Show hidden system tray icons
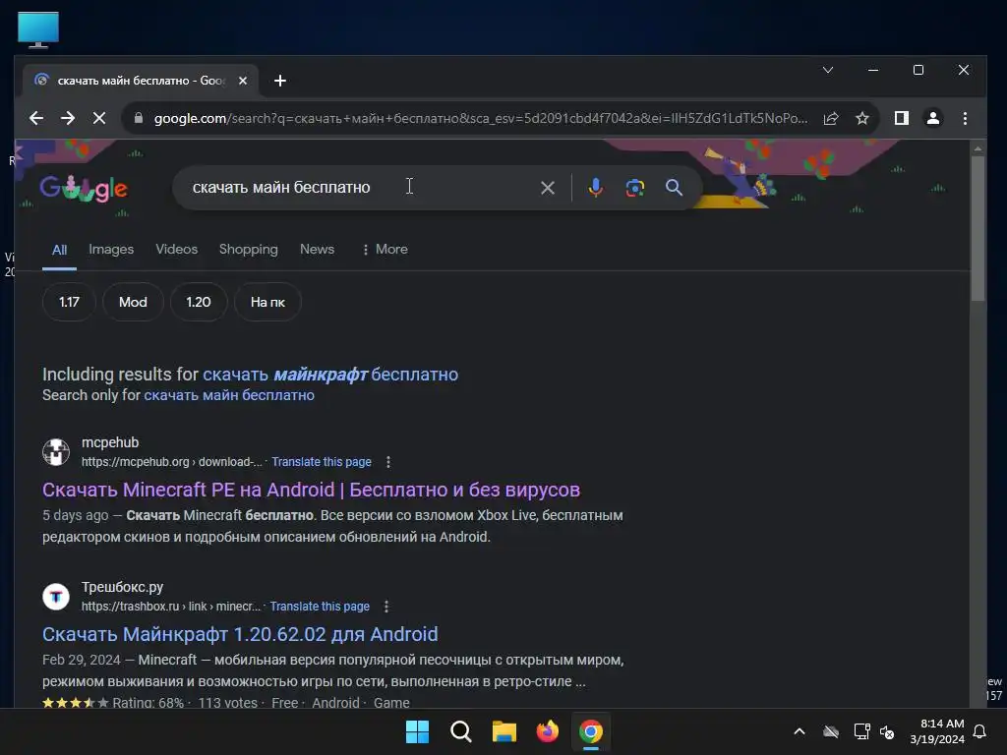 pos(799,731)
